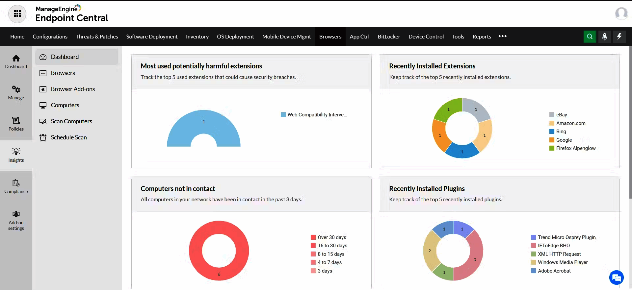Go to Policies in the left sidebar
This screenshot has height=290, width=632.
pos(16,124)
